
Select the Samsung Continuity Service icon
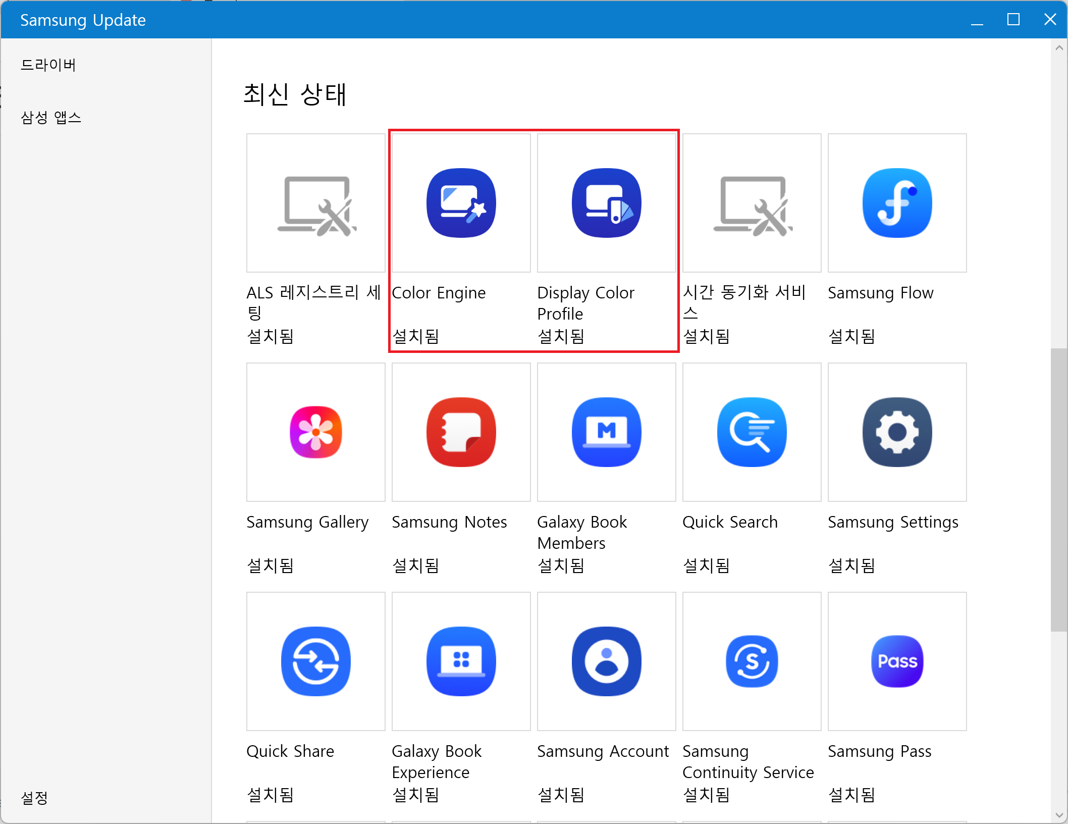[752, 661]
